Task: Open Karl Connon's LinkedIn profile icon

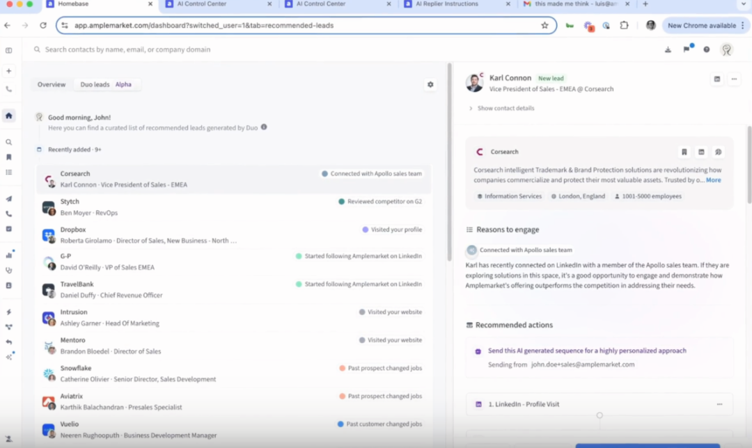Action: [717, 79]
